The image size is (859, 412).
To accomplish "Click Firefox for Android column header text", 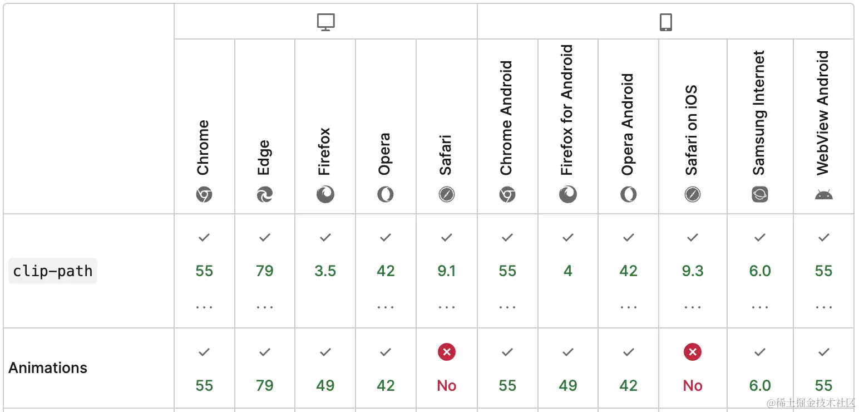I will (567, 110).
